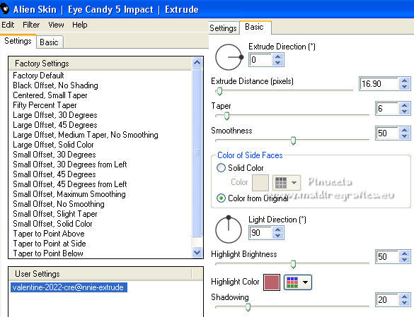The image size is (414, 317).
Task: Click the Shadowing value field
Action: point(387,300)
